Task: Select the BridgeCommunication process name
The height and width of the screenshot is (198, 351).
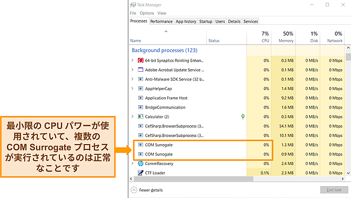Action: tap(165, 107)
